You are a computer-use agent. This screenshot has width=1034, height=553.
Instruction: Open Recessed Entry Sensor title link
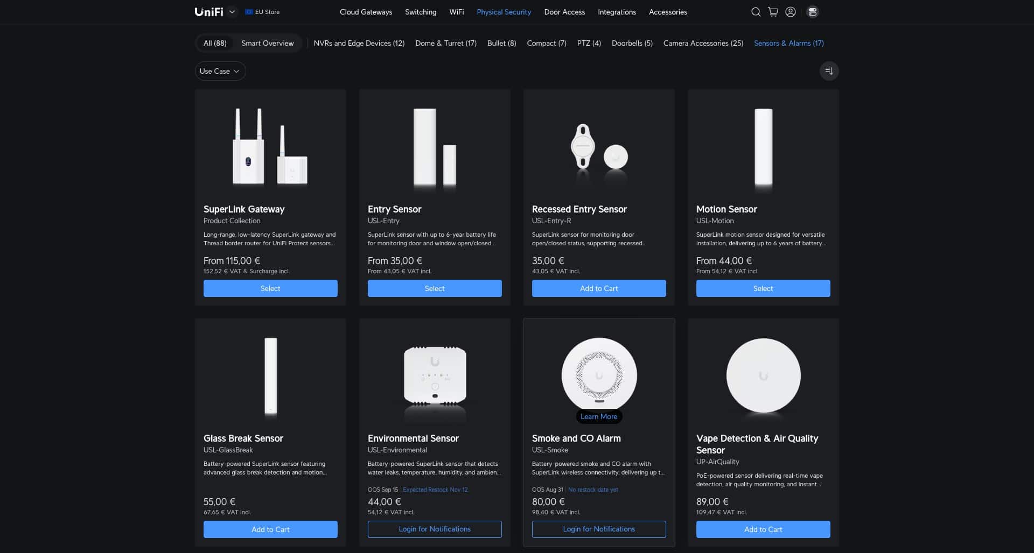point(579,209)
